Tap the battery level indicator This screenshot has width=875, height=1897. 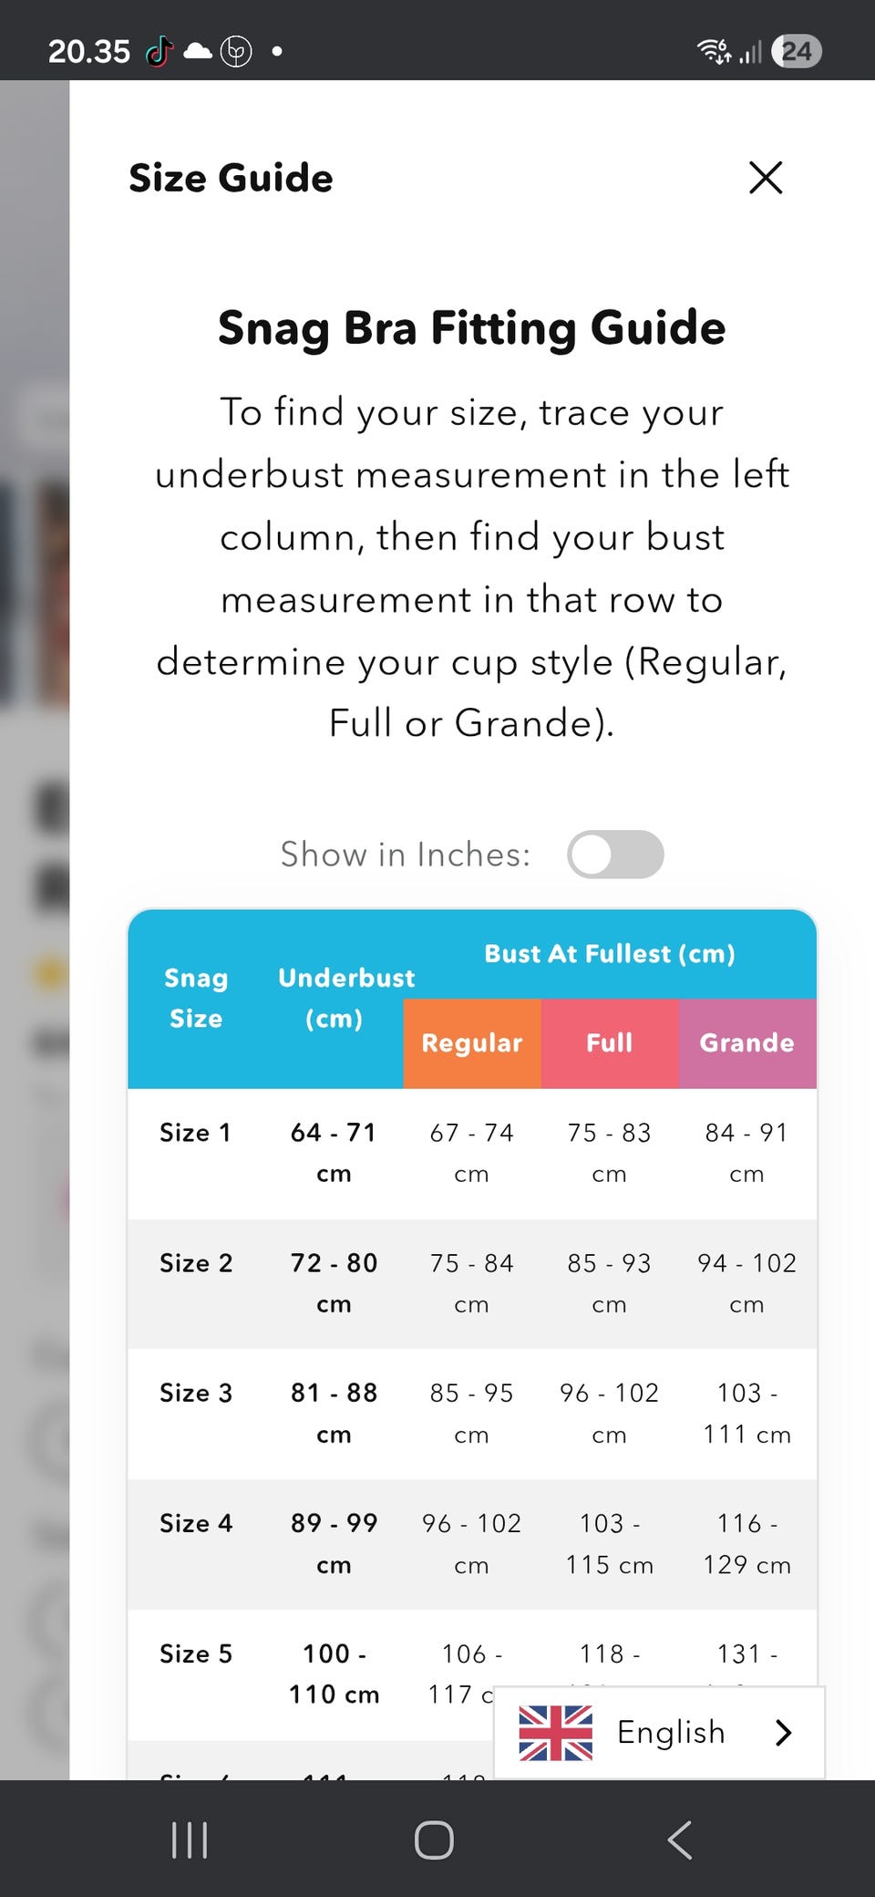[x=796, y=51]
